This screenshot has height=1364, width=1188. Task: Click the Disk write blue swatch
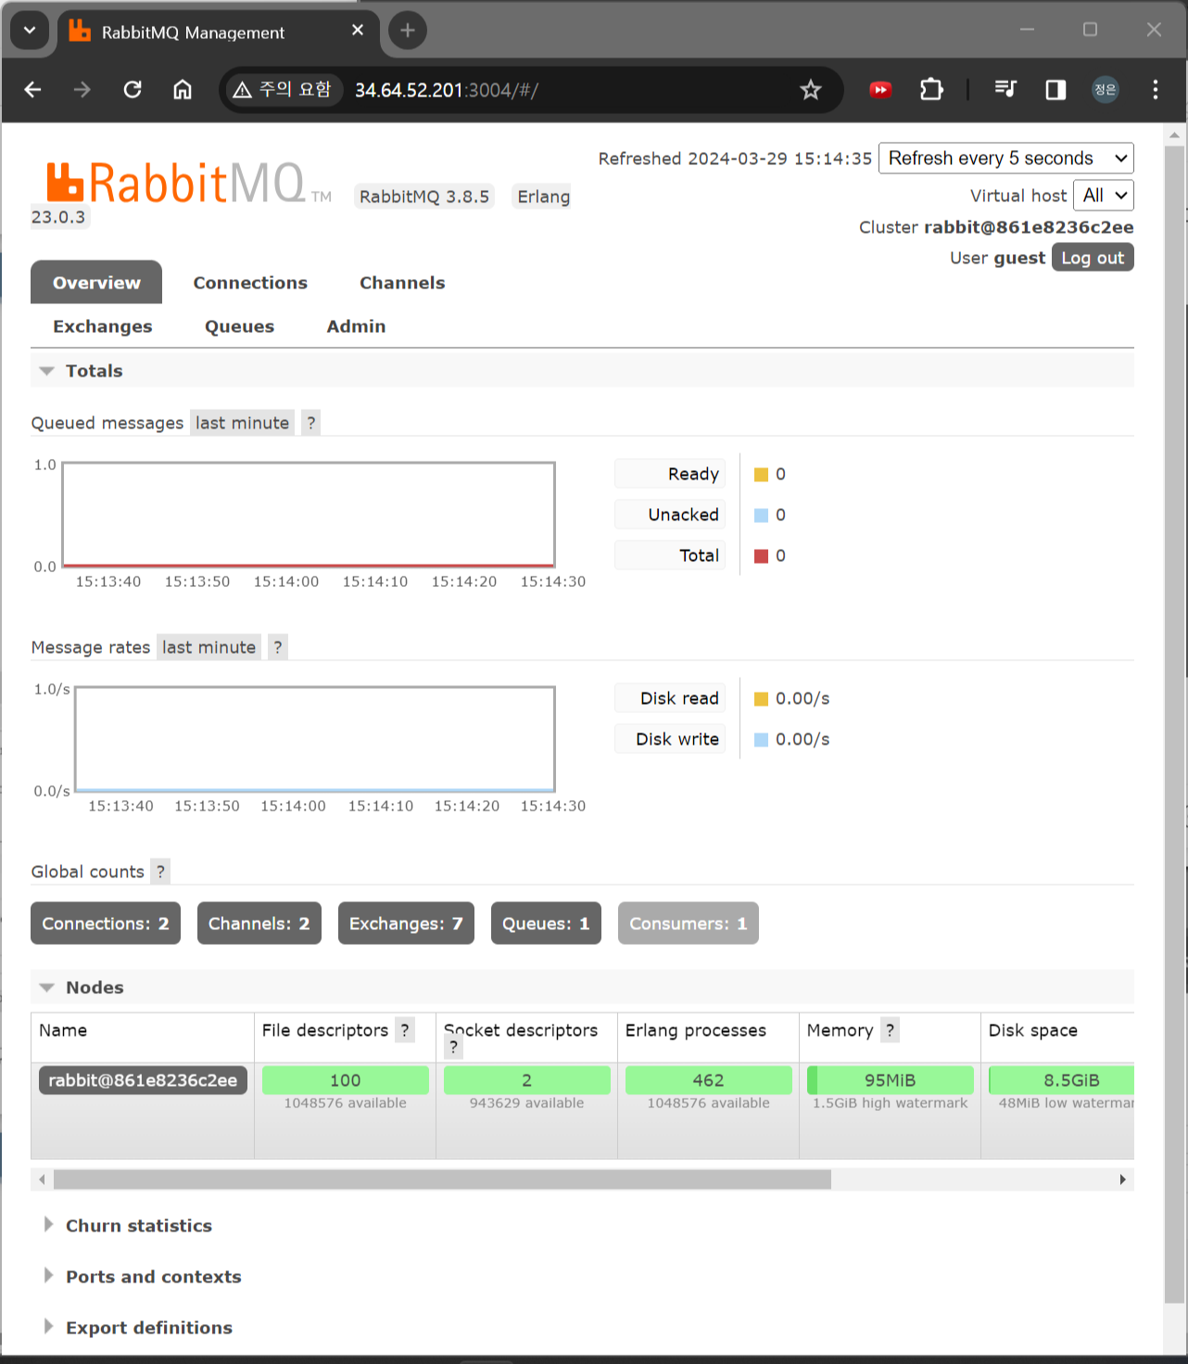761,740
